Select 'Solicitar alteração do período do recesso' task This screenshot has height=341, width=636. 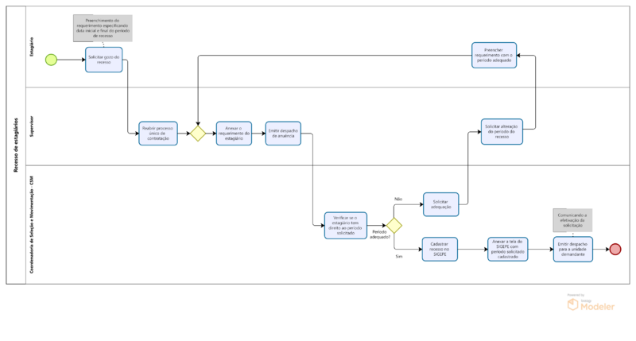[502, 132]
